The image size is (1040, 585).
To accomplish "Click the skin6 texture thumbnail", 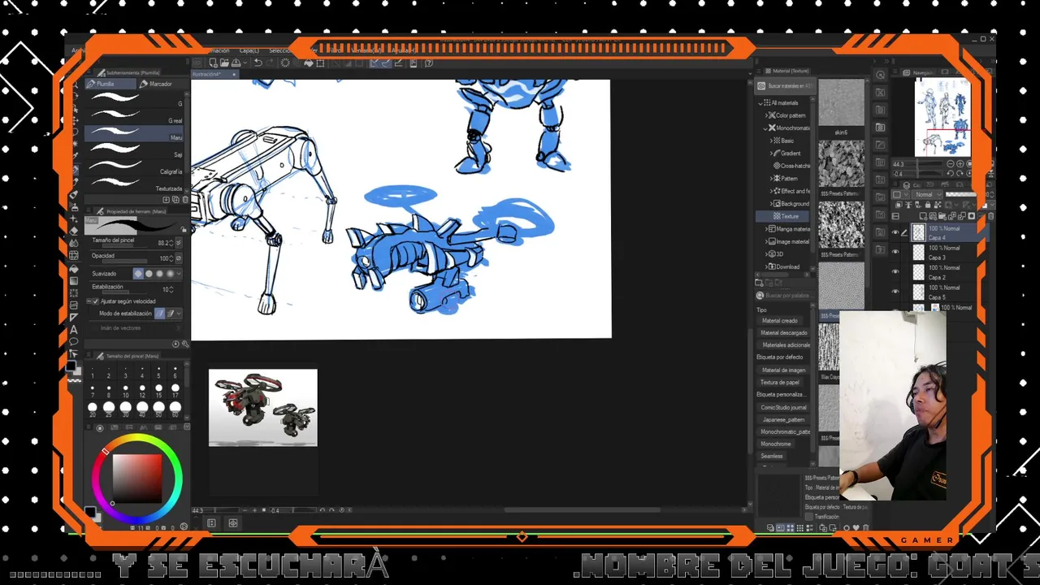I will pyautogui.click(x=841, y=103).
